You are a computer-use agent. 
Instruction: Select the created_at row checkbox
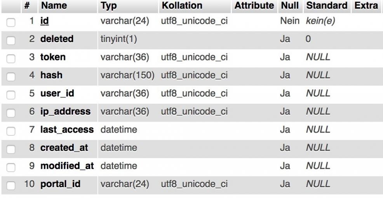point(12,148)
